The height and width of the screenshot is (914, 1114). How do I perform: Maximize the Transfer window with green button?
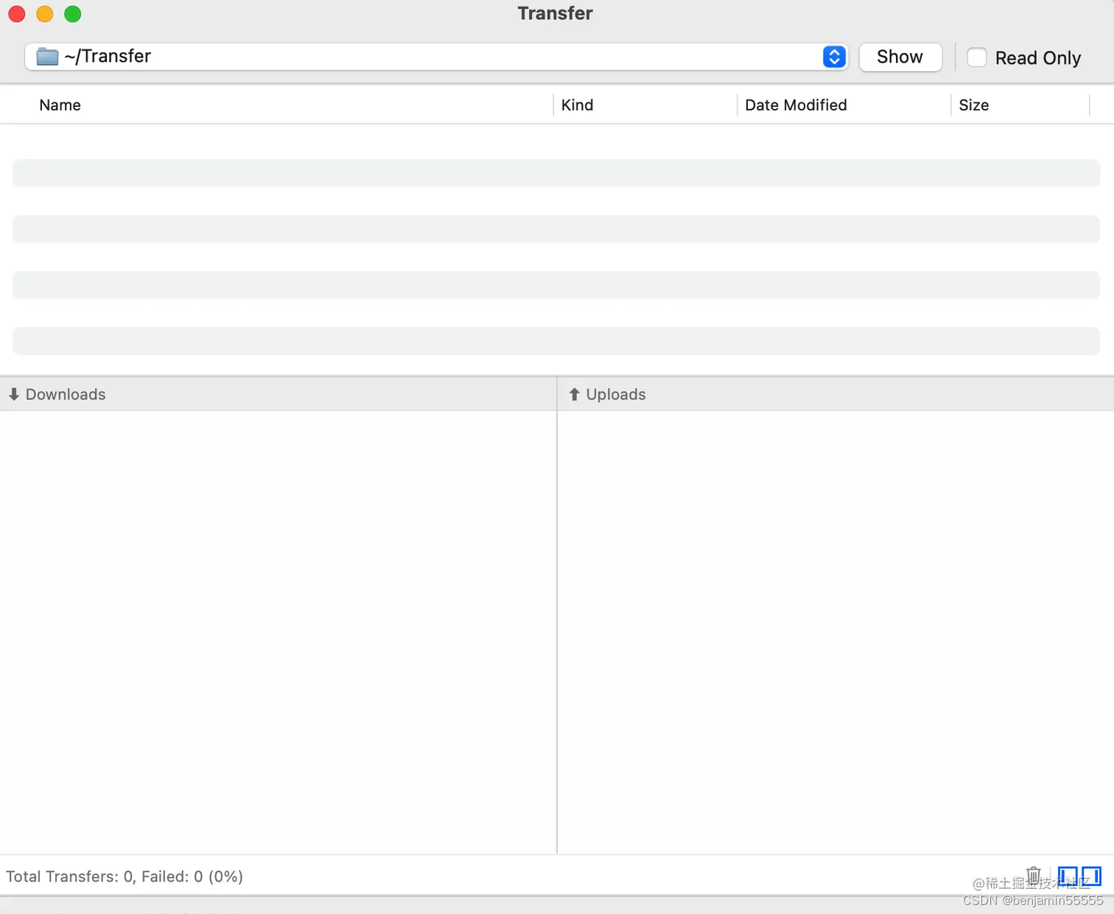tap(73, 14)
